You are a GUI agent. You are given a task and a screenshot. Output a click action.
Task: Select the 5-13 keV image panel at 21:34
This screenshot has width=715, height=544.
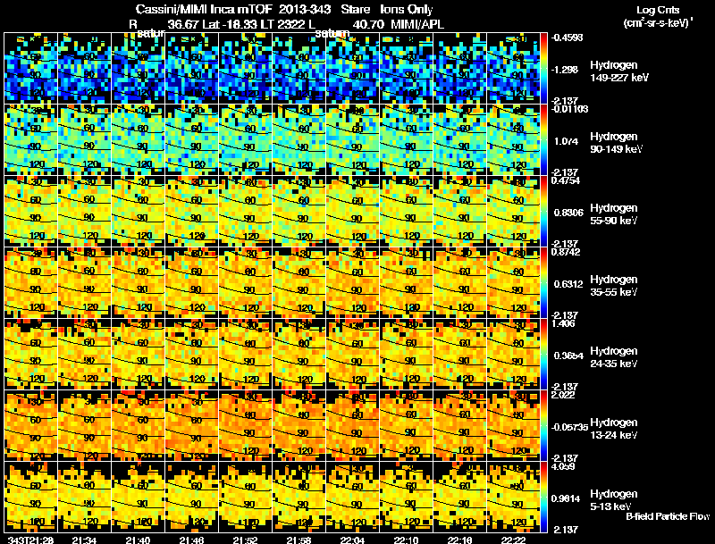(85, 498)
